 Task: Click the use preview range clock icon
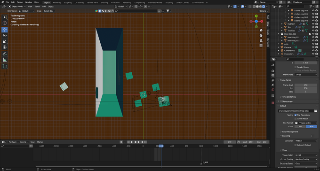239,142
